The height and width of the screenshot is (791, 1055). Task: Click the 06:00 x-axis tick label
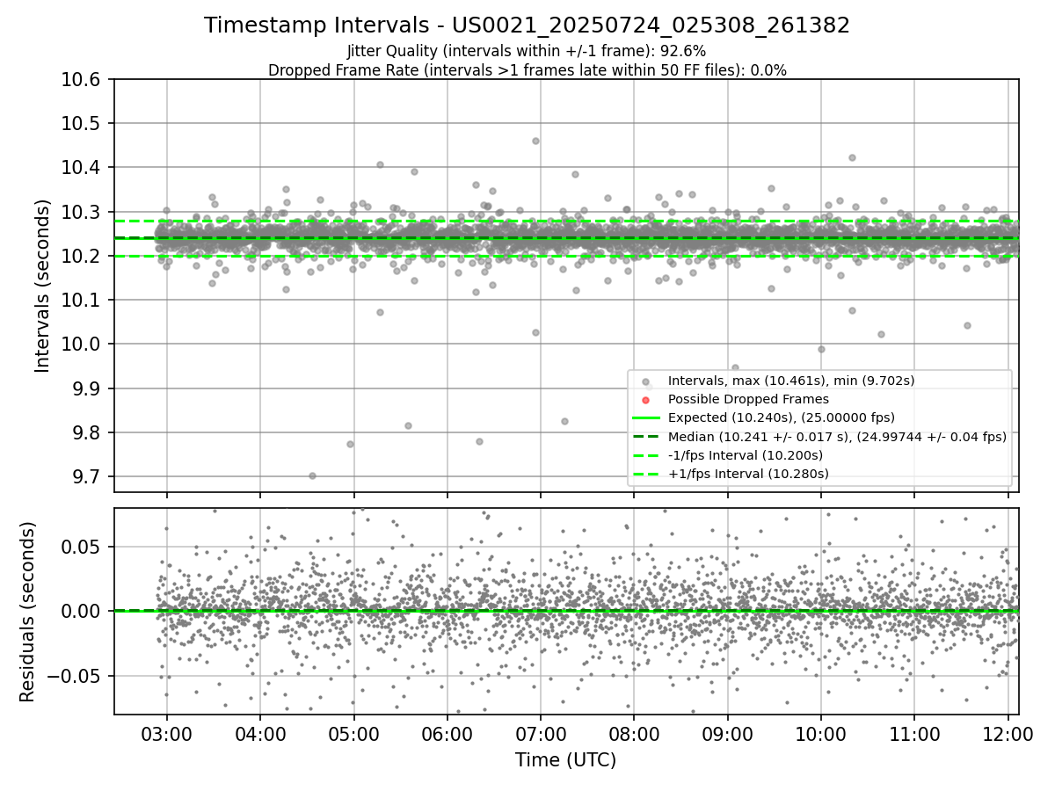(x=447, y=733)
